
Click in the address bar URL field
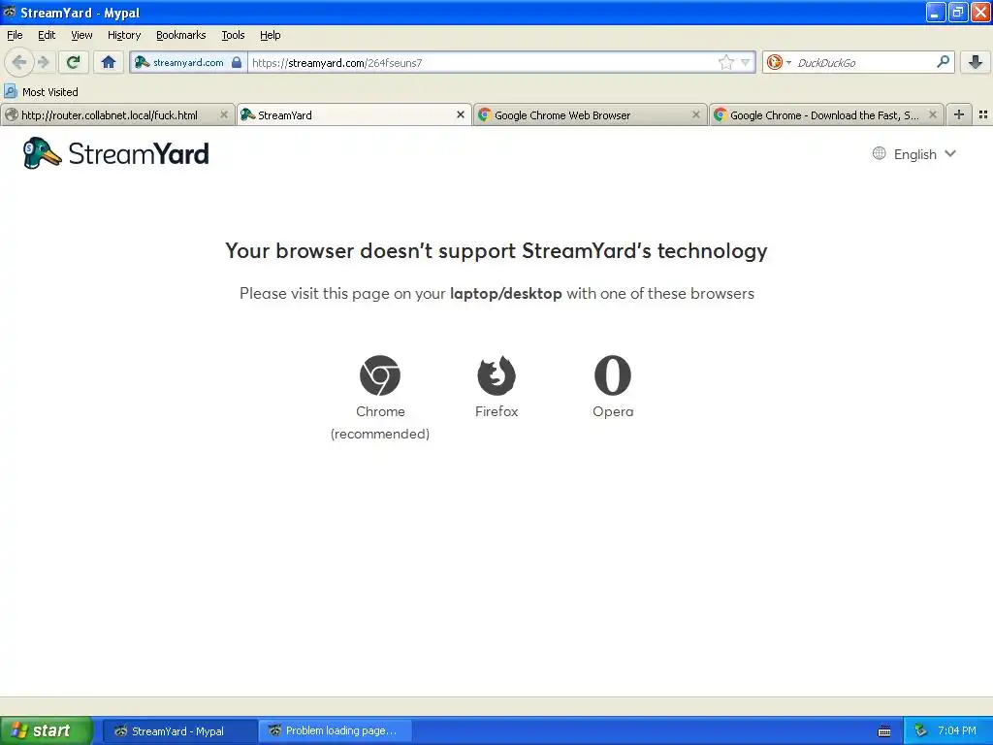tap(481, 62)
